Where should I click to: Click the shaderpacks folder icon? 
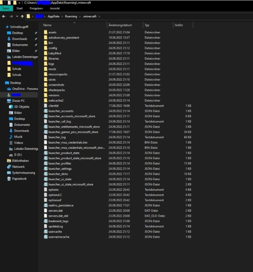coord(45,90)
